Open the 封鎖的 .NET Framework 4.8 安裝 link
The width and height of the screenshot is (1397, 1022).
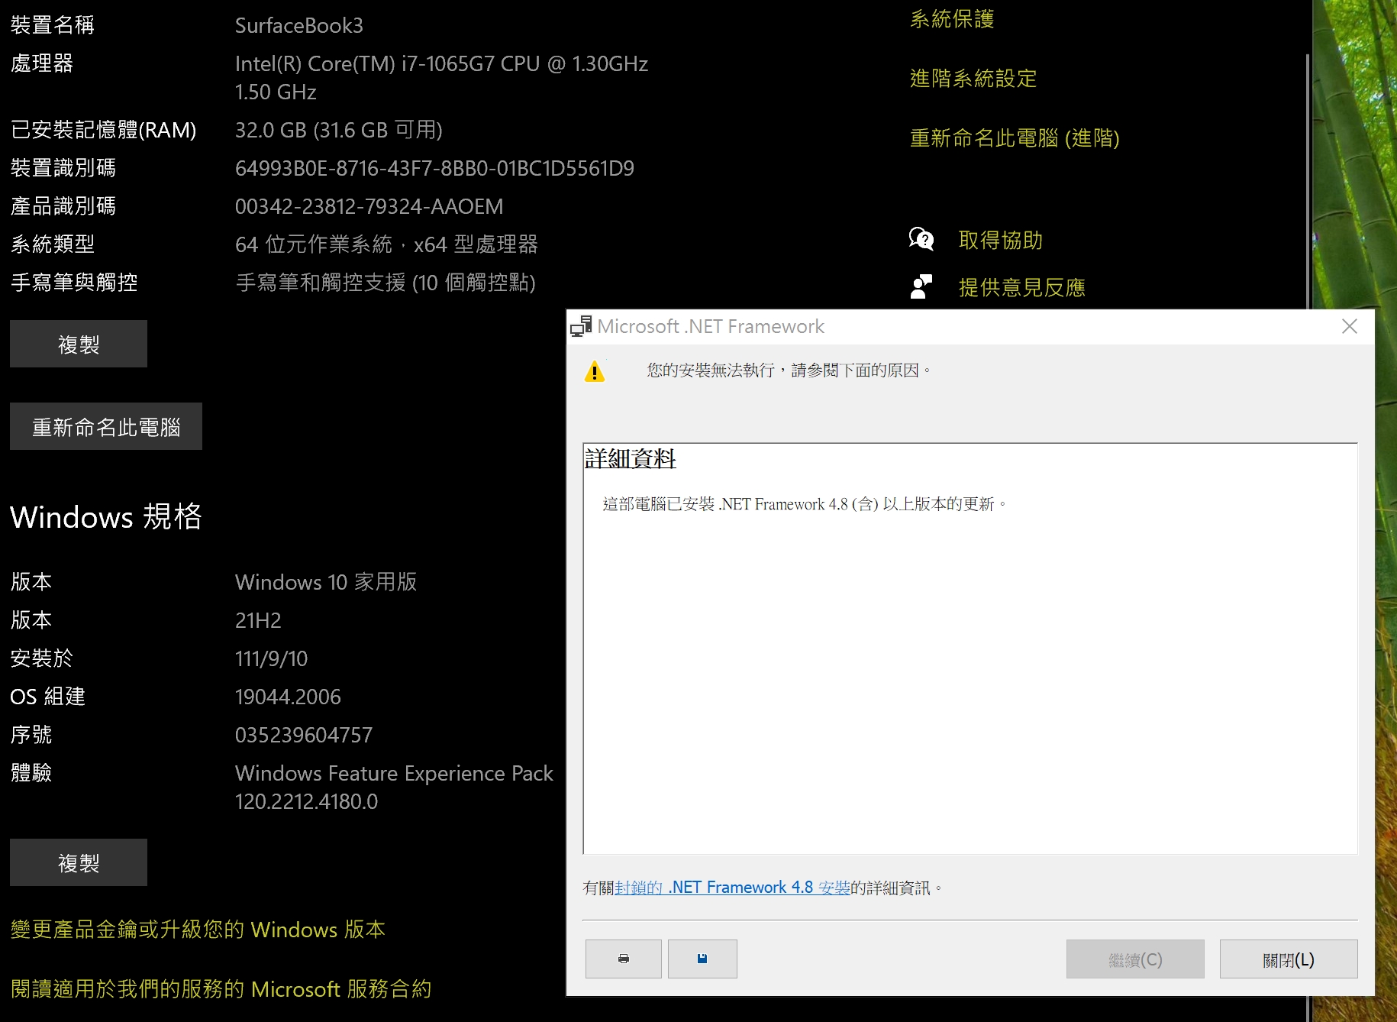(732, 888)
